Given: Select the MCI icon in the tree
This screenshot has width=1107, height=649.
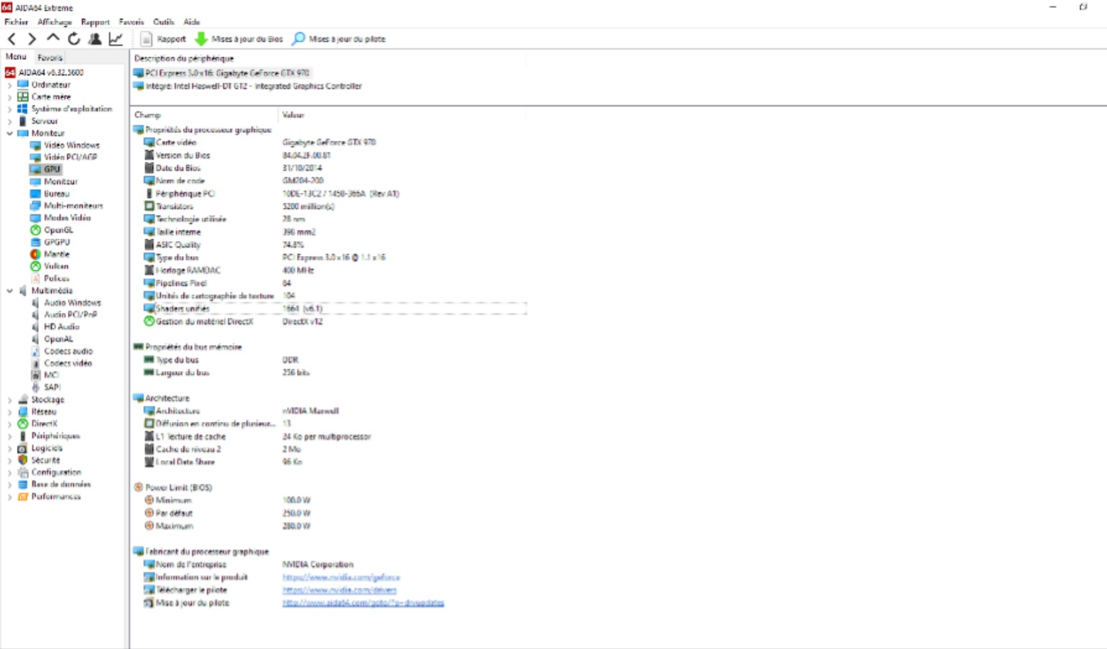Looking at the screenshot, I should (36, 376).
